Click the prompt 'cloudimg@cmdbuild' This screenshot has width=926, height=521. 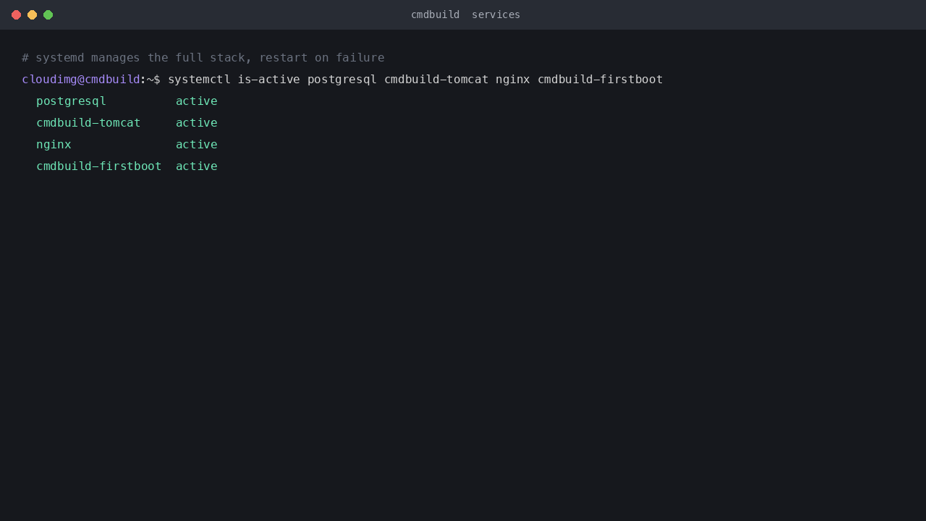pos(80,79)
